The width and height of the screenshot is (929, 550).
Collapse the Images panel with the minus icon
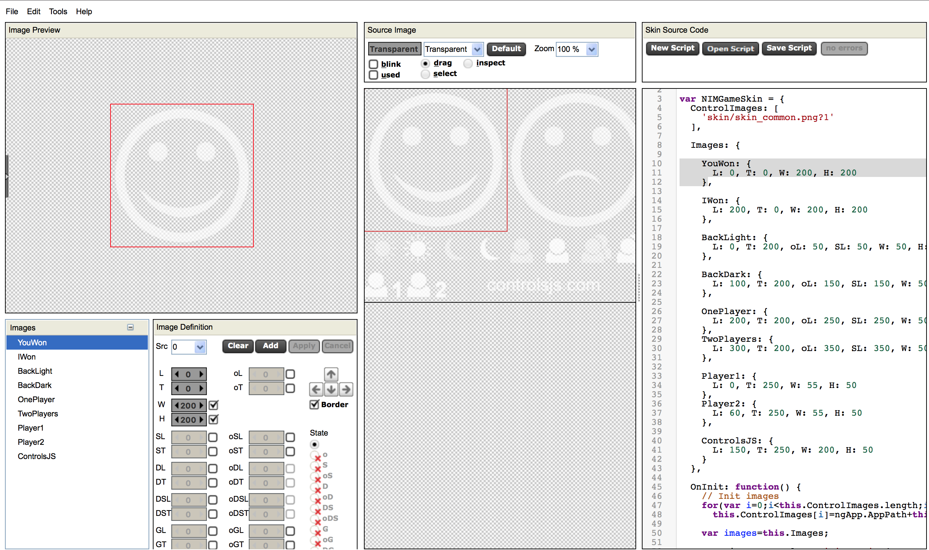click(x=130, y=327)
